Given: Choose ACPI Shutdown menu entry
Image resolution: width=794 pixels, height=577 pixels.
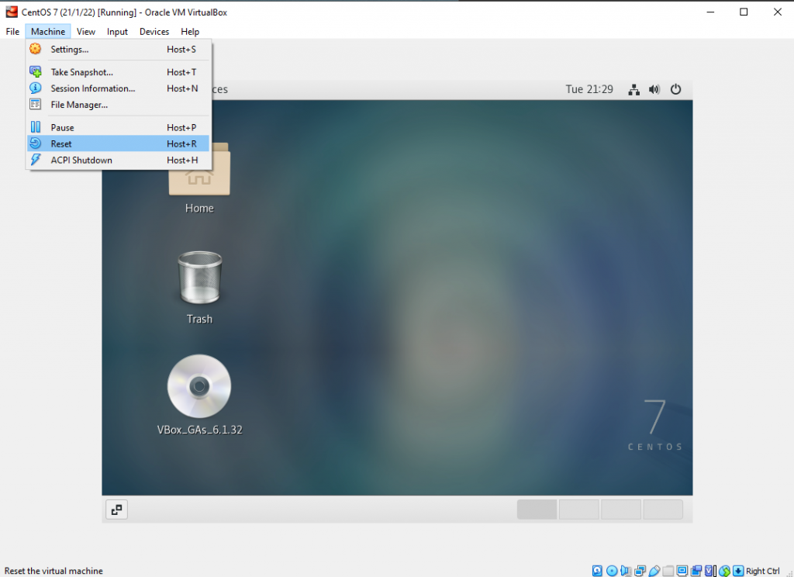Looking at the screenshot, I should (x=118, y=160).
